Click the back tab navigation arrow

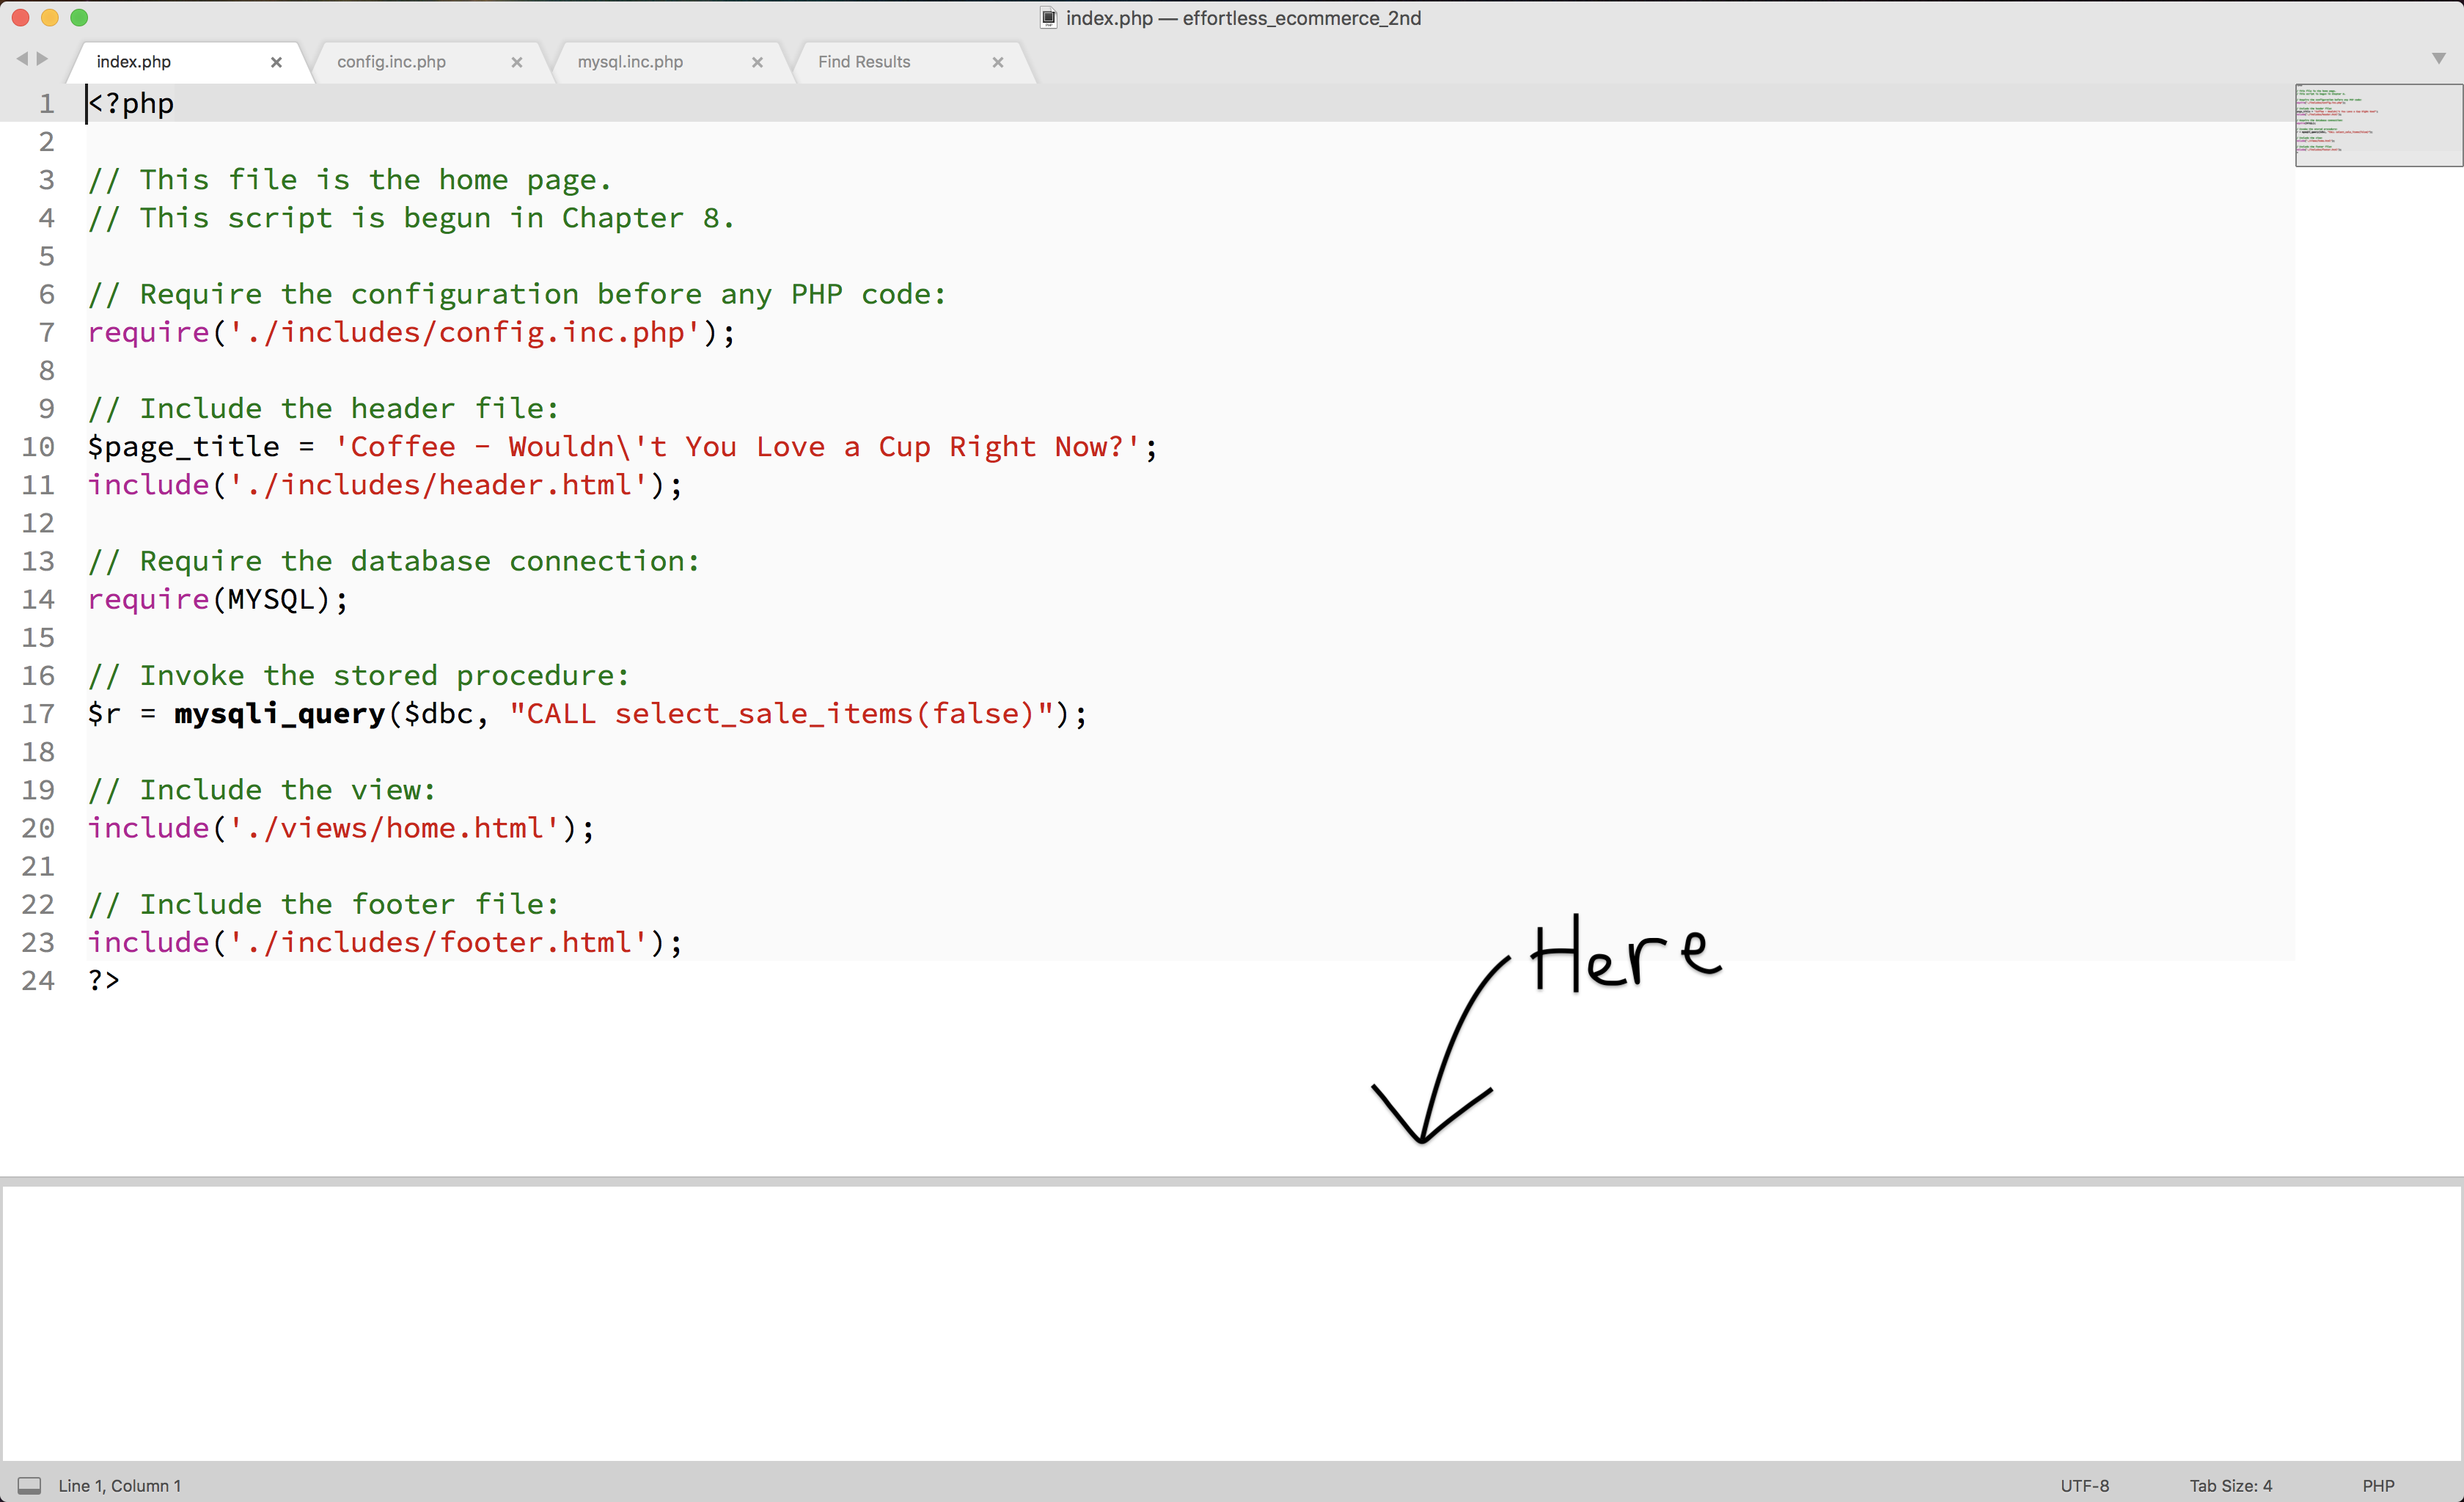(22, 59)
